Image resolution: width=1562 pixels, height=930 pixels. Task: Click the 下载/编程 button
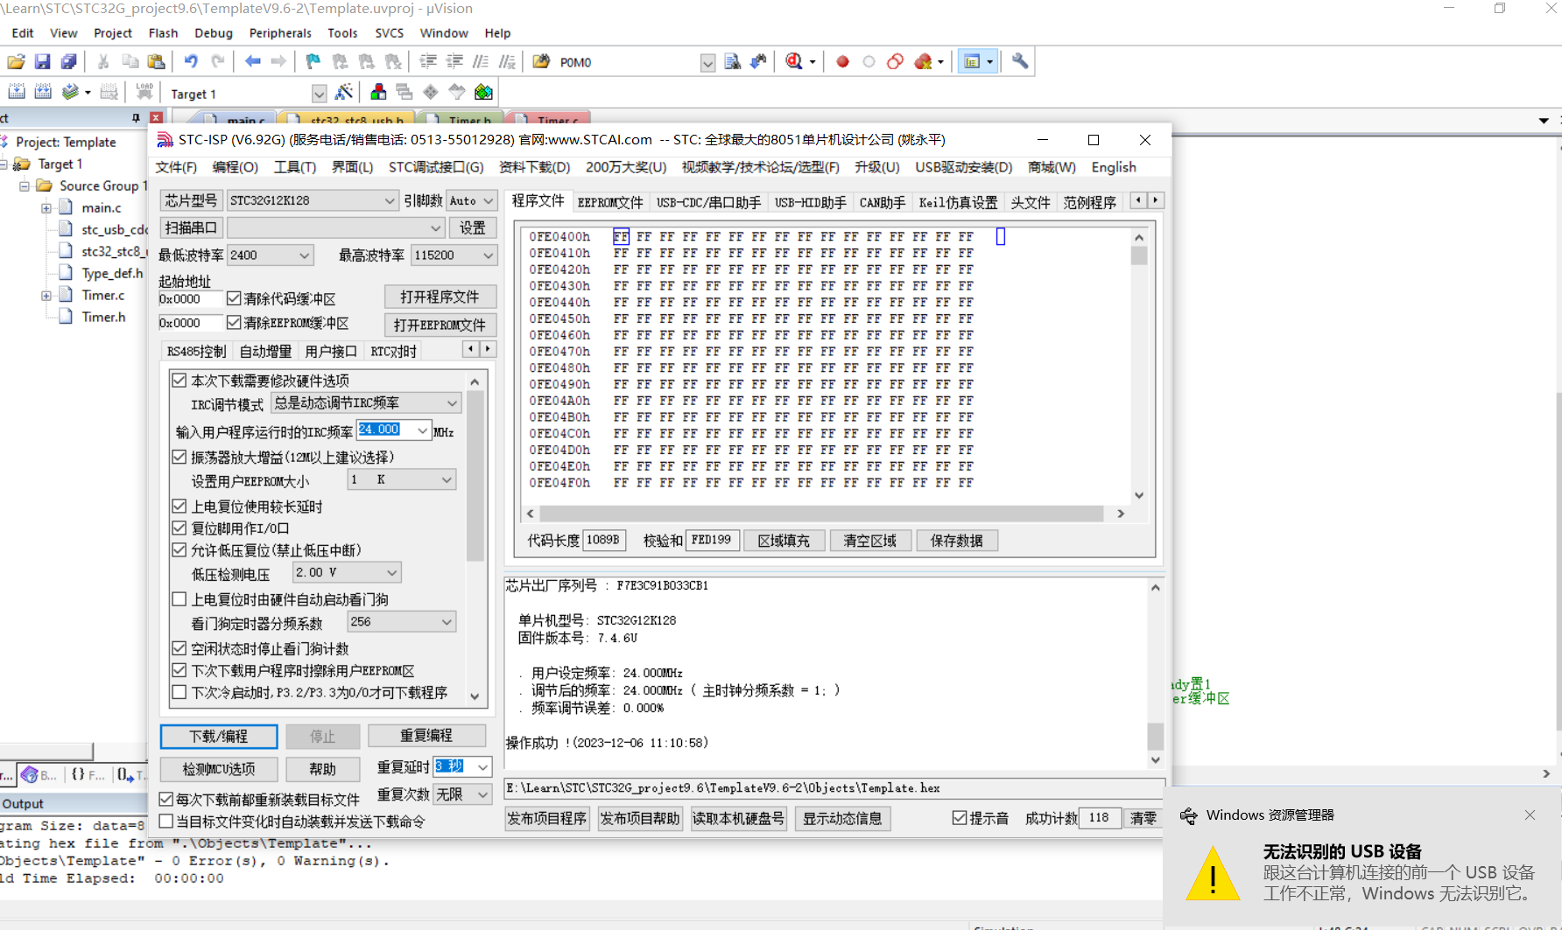[x=219, y=737]
